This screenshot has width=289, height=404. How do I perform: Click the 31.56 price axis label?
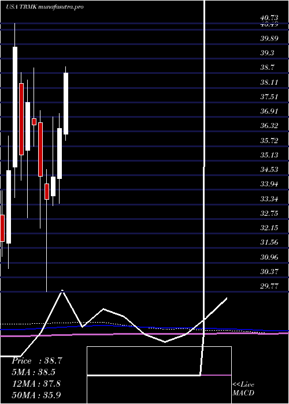[x=269, y=242]
